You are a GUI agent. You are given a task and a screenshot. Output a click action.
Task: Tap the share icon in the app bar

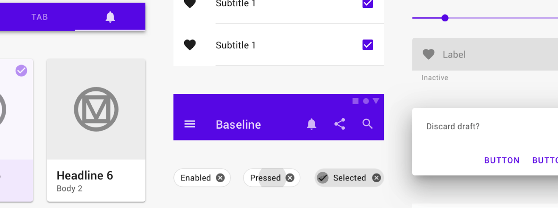click(340, 124)
